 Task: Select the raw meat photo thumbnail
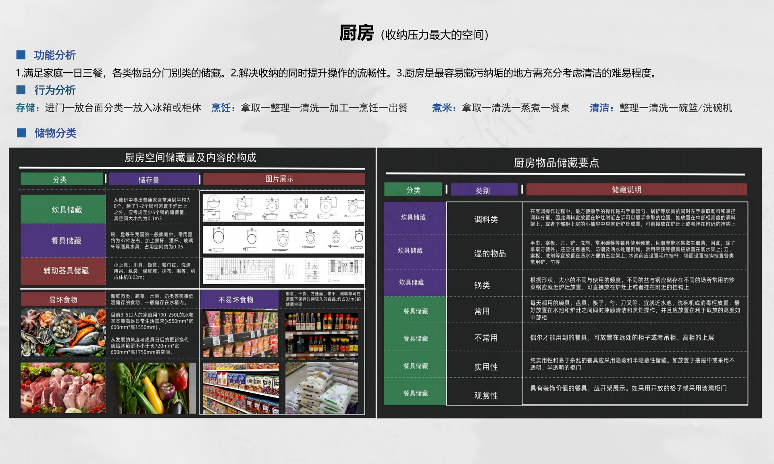63,388
